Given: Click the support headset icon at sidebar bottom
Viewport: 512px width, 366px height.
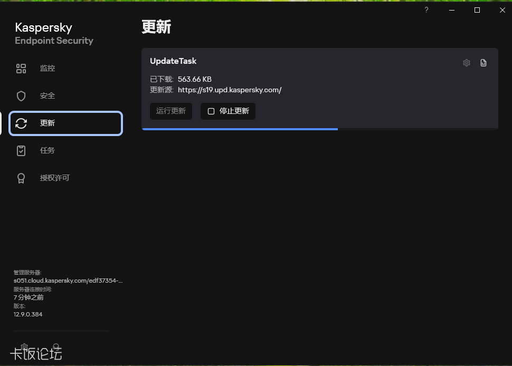Looking at the screenshot, I should click(56, 347).
